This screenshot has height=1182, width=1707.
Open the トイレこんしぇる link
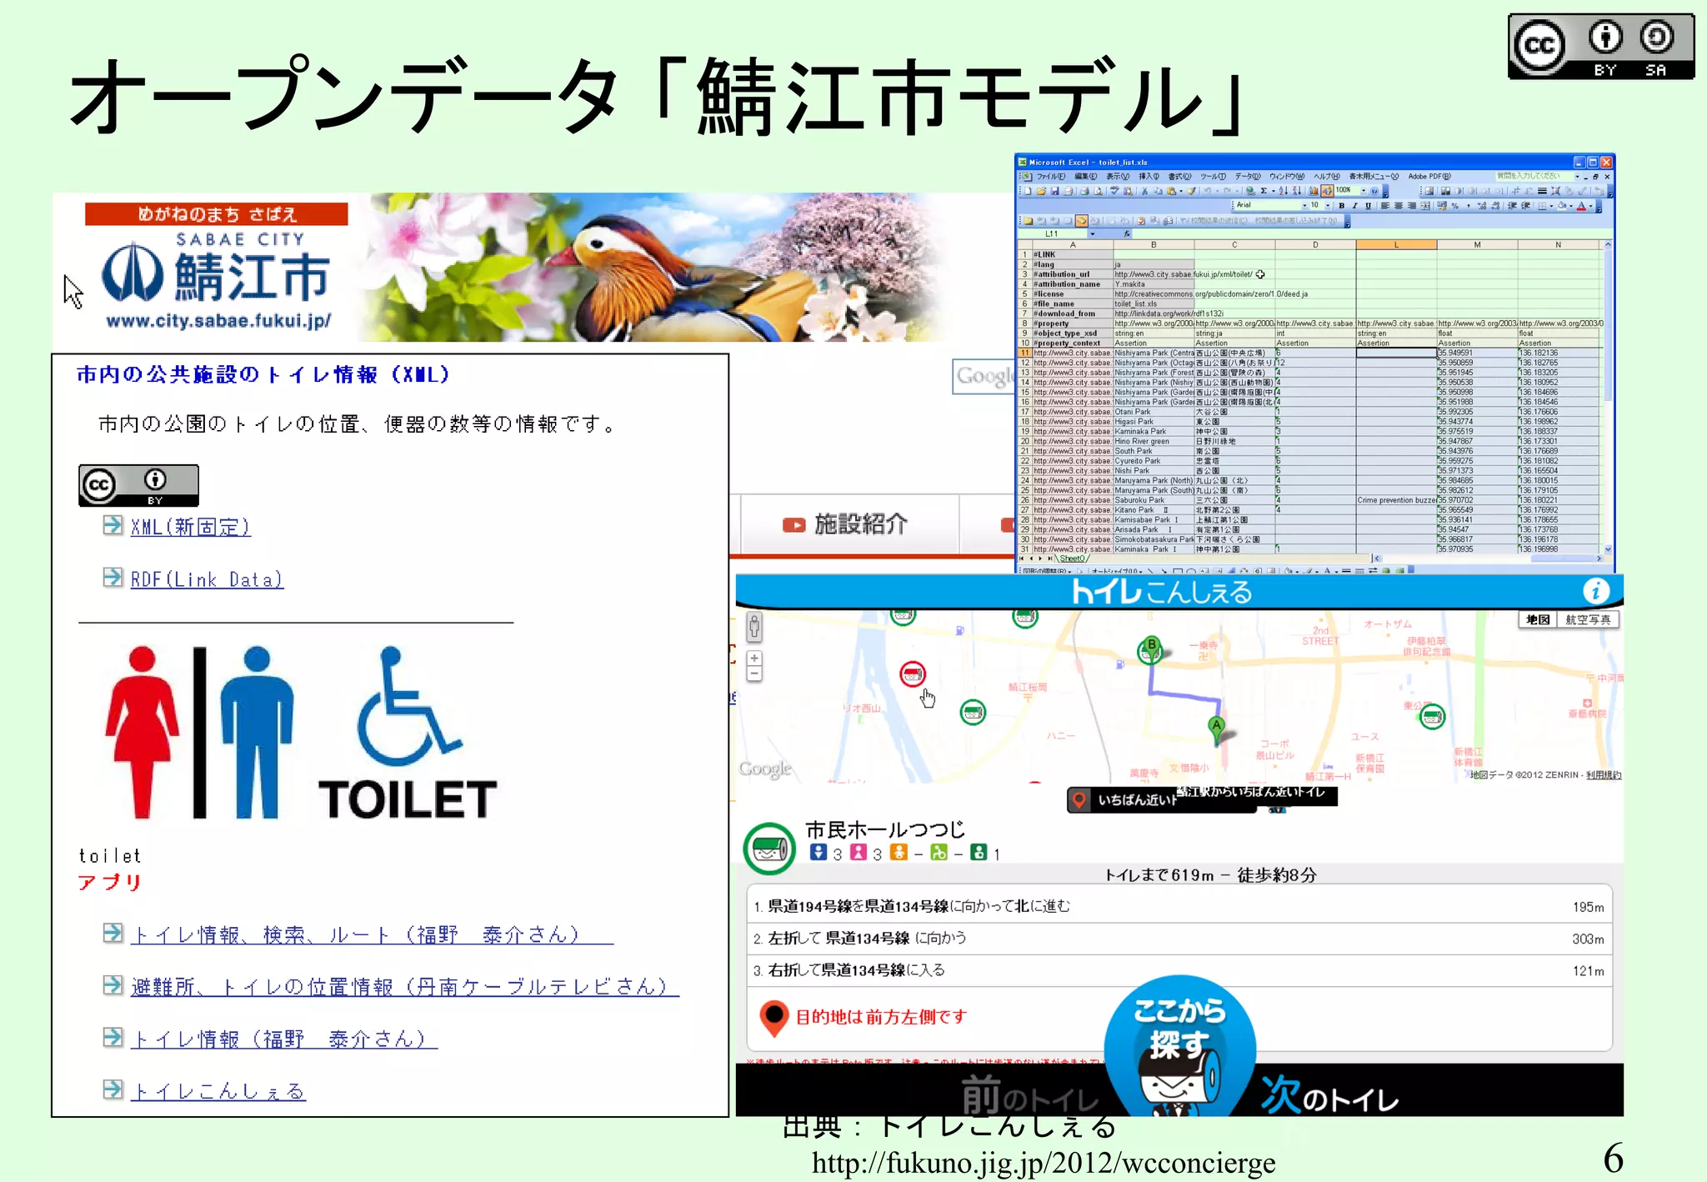click(x=218, y=1091)
